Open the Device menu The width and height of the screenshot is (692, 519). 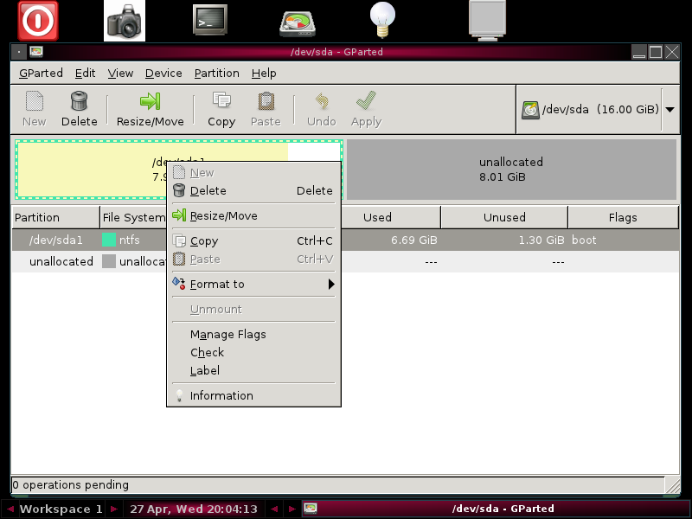163,74
